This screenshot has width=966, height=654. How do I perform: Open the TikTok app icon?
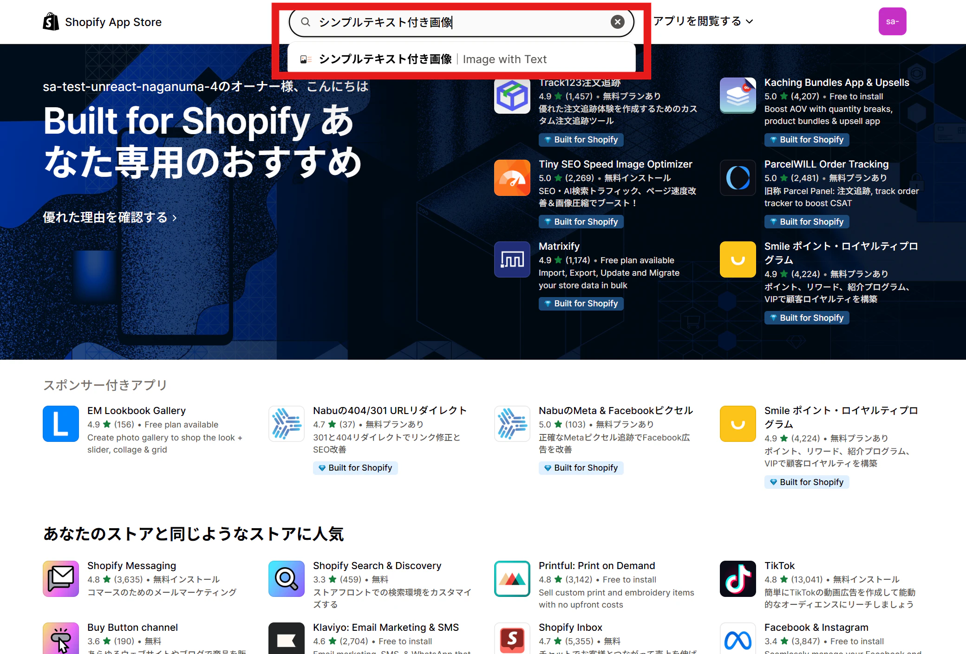tap(738, 579)
